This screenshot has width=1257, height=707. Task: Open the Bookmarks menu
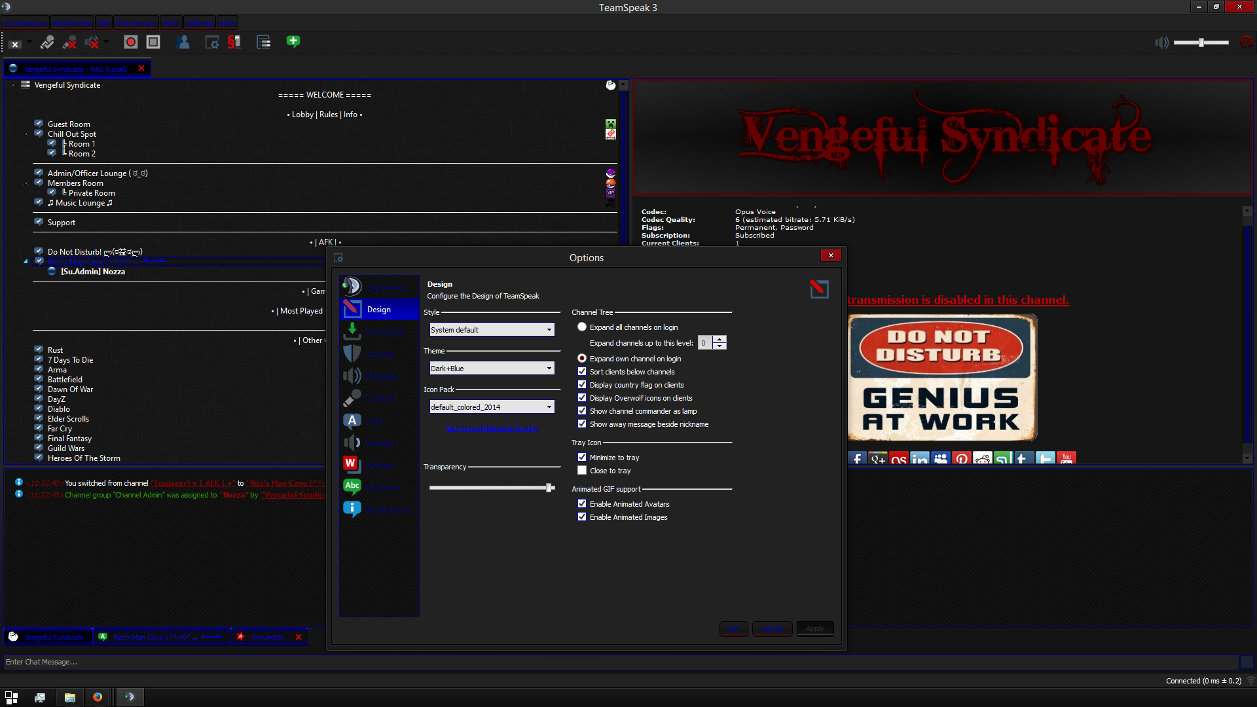point(72,23)
